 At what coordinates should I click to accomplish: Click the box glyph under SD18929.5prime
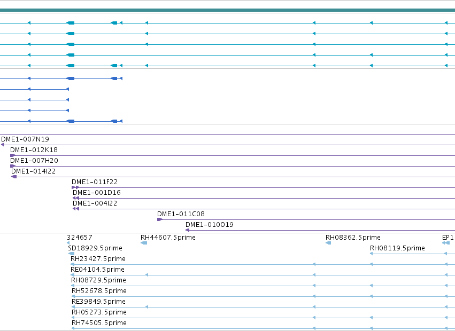click(71, 254)
